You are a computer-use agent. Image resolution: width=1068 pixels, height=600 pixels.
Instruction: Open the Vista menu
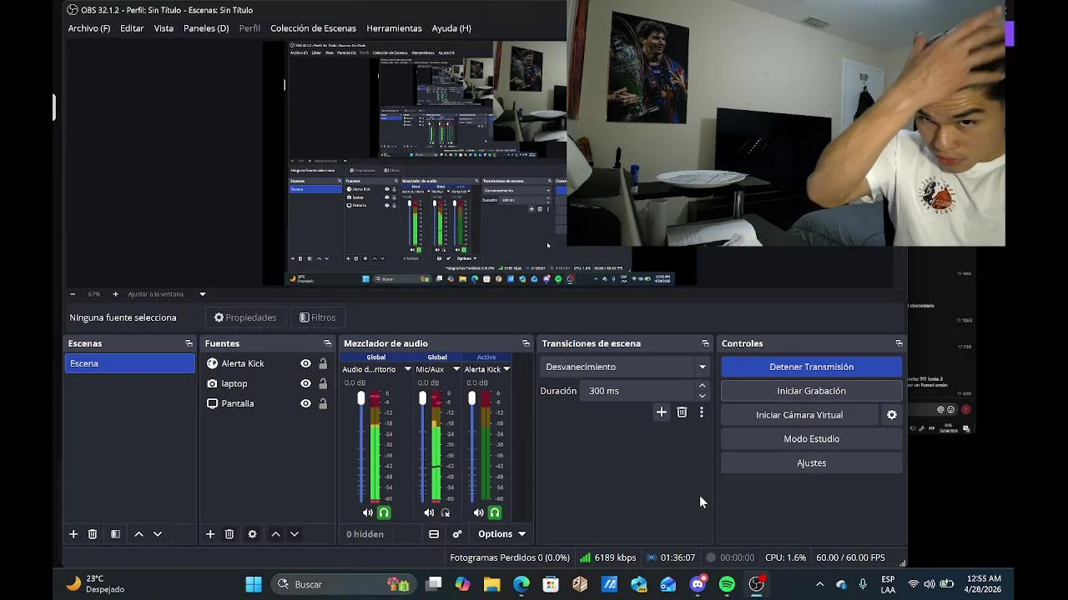click(164, 28)
